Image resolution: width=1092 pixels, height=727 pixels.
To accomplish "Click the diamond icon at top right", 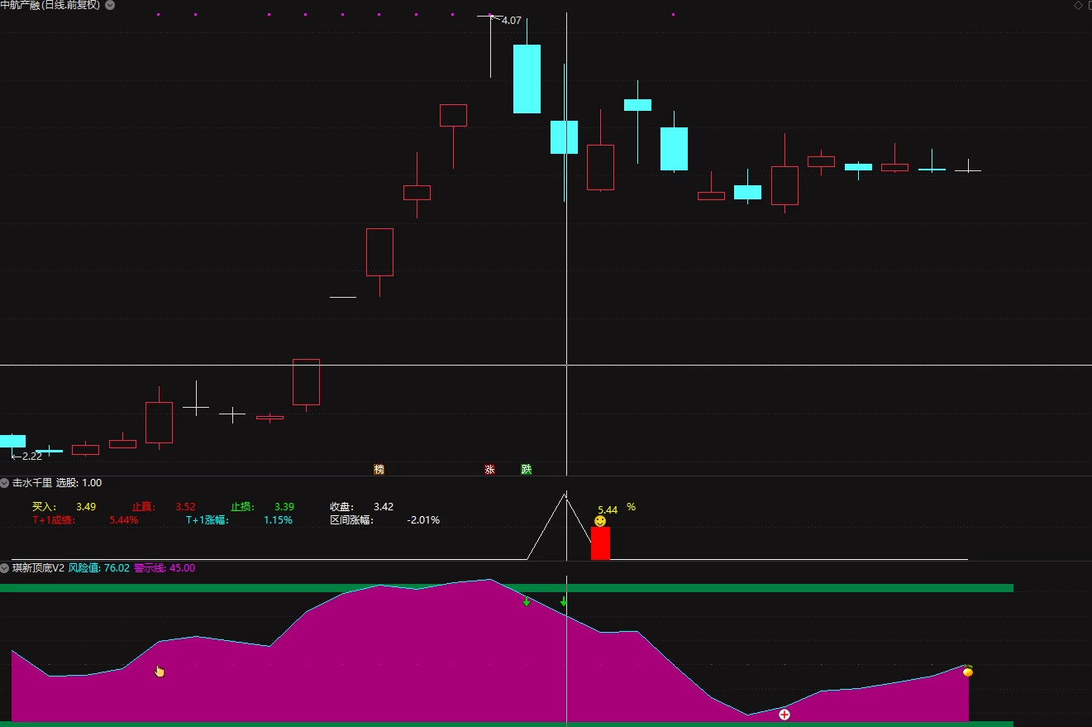I will (1078, 5).
